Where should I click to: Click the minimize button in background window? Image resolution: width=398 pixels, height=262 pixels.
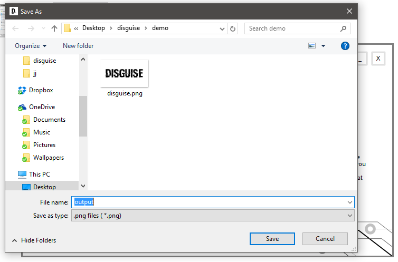[362, 59]
